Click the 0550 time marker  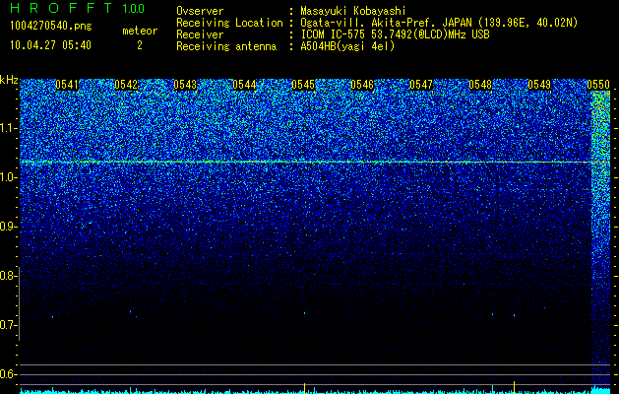tap(598, 85)
